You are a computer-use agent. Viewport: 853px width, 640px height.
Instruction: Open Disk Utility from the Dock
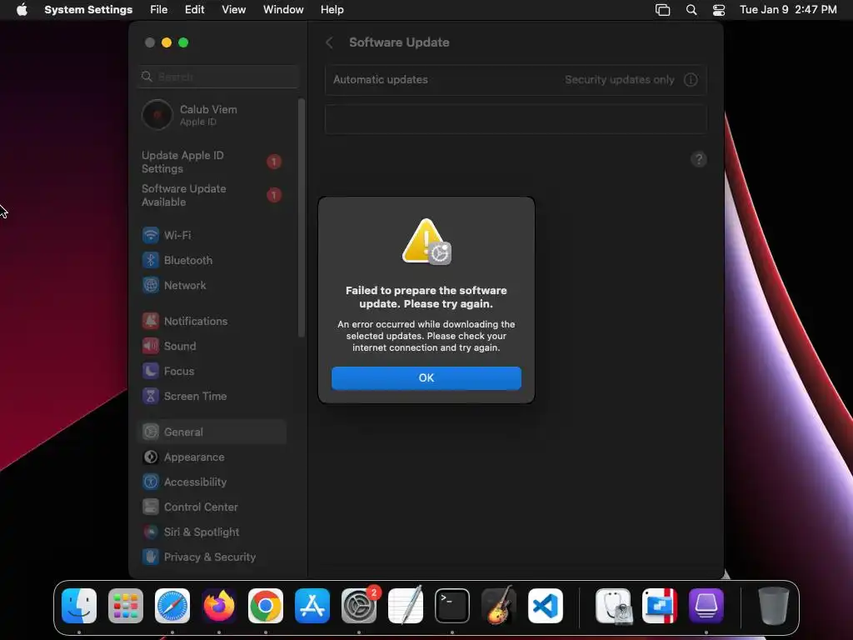pos(613,606)
